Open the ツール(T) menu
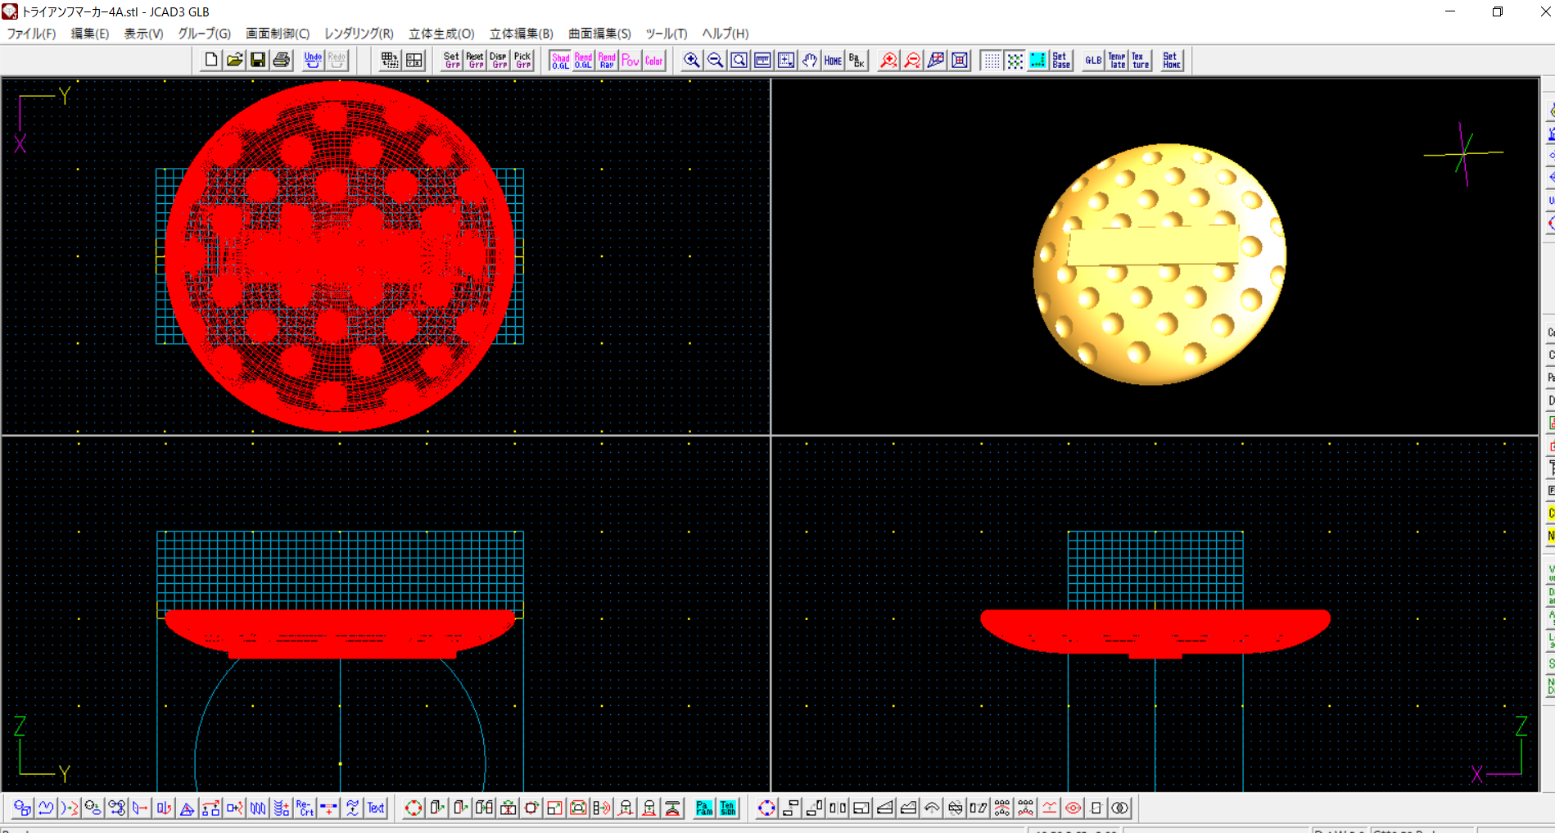This screenshot has height=833, width=1555. point(666,34)
